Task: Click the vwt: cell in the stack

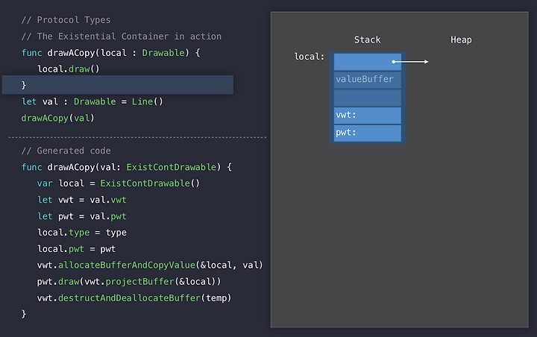Action: (x=368, y=116)
